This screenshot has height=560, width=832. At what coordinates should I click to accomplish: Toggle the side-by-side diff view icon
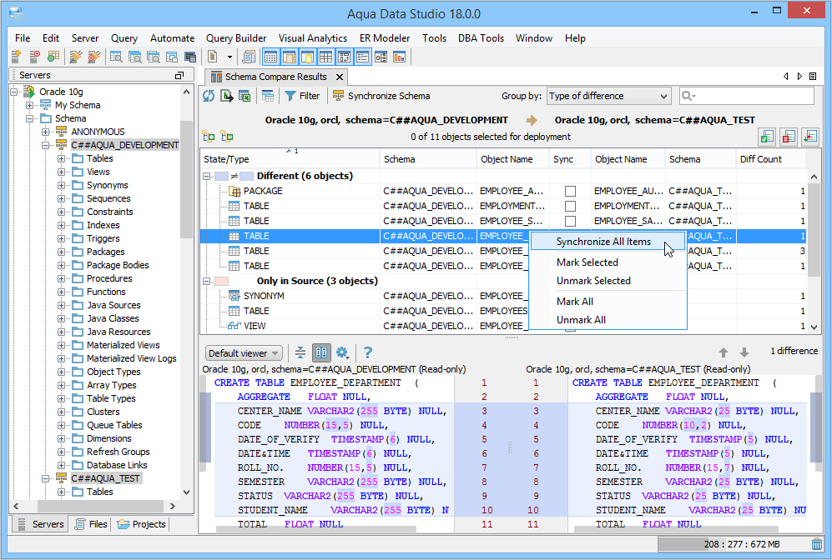[x=320, y=352]
